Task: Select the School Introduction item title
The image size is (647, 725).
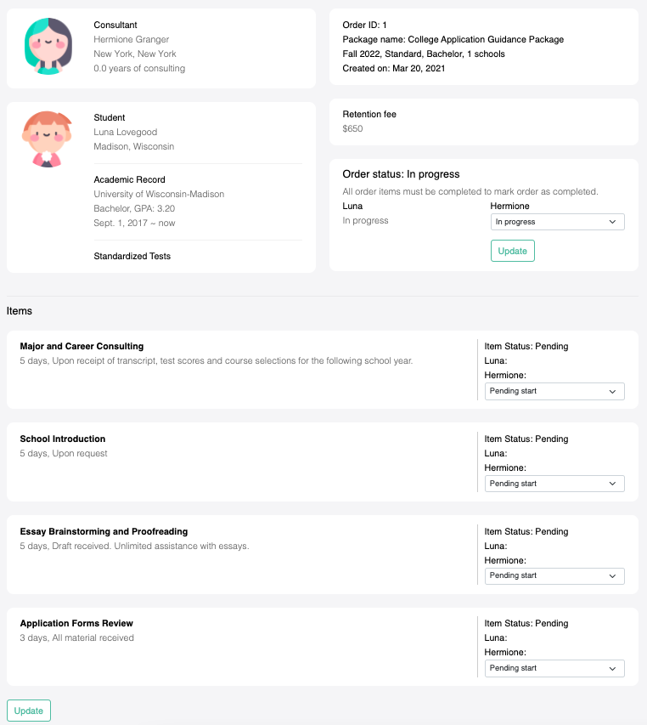Action: (62, 439)
